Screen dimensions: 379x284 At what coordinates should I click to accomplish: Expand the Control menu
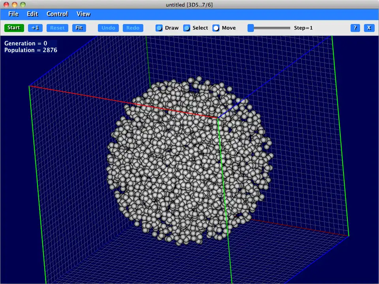click(57, 14)
